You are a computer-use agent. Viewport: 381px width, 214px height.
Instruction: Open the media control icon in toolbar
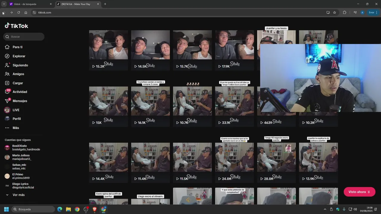(355, 12)
